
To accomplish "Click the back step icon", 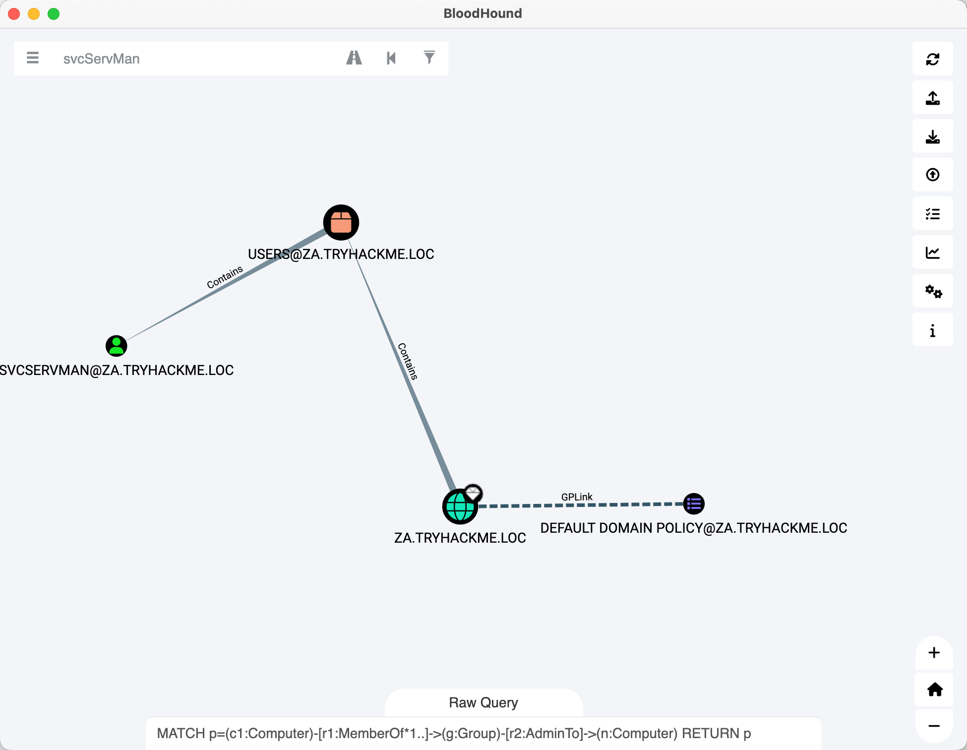I will point(391,58).
